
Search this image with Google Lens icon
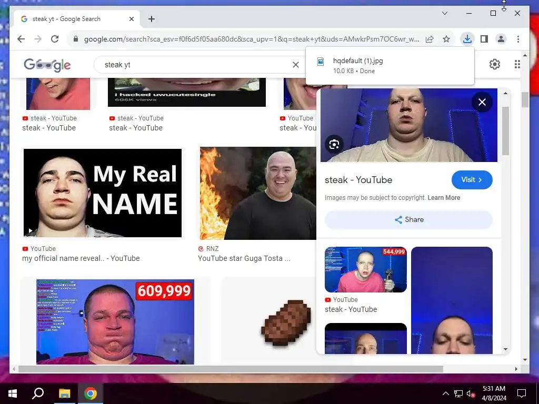(334, 144)
